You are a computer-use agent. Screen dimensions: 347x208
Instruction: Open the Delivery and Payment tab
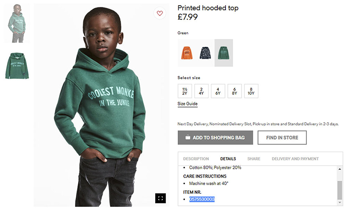coord(295,159)
